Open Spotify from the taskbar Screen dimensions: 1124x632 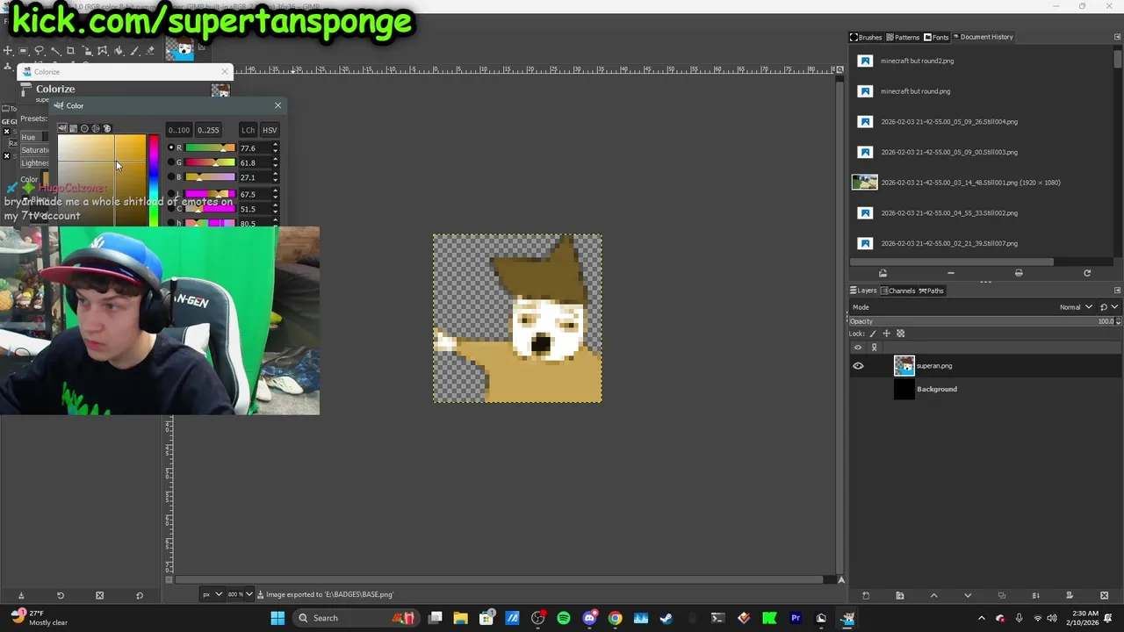[564, 618]
